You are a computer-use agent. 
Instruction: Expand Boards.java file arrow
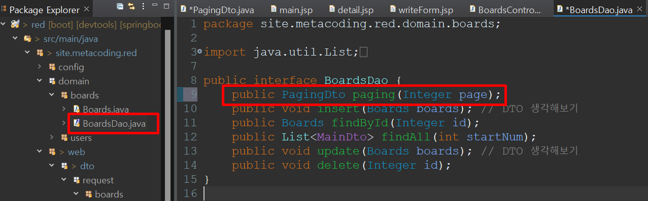click(64, 109)
